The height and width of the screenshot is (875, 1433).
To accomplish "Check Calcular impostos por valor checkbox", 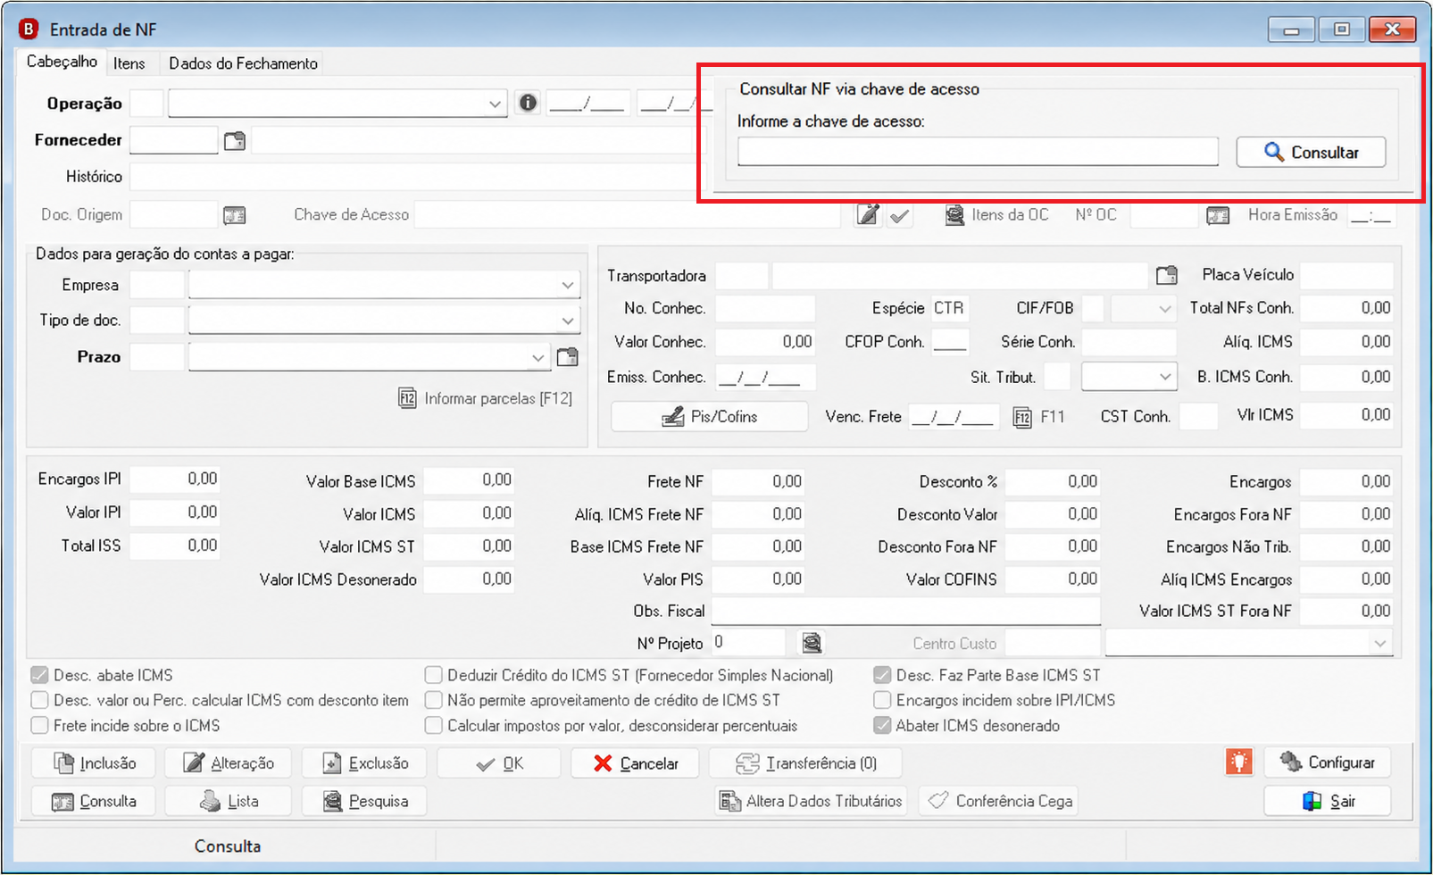I will point(434,725).
